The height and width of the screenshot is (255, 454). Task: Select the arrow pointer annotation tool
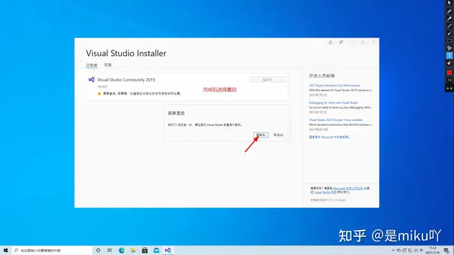click(x=450, y=3)
